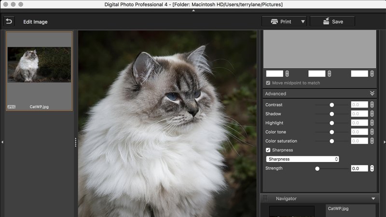The width and height of the screenshot is (386, 217).
Task: Uncheck the Sharpness checkbox
Action: [x=268, y=150]
